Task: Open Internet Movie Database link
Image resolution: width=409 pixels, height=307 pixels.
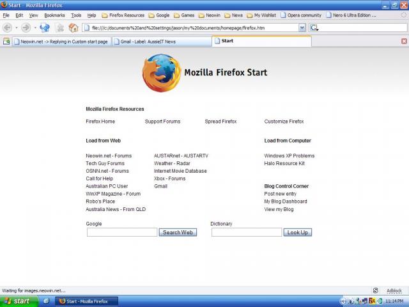Action: [x=180, y=171]
